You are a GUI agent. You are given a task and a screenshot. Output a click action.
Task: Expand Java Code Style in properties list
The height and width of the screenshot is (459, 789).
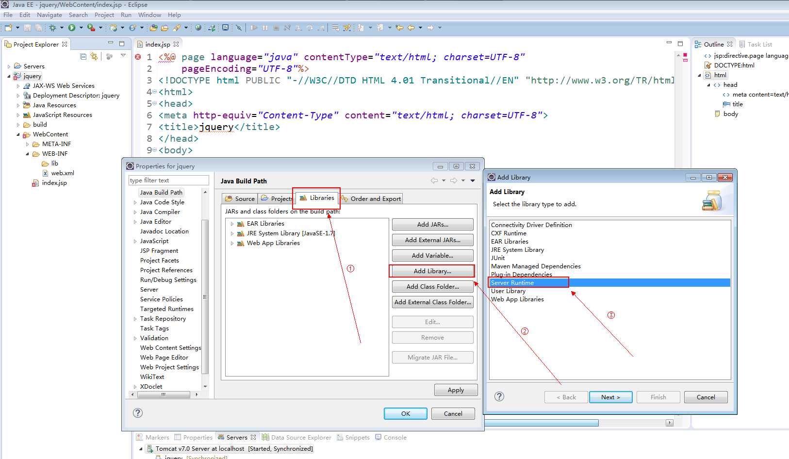pyautogui.click(x=135, y=202)
